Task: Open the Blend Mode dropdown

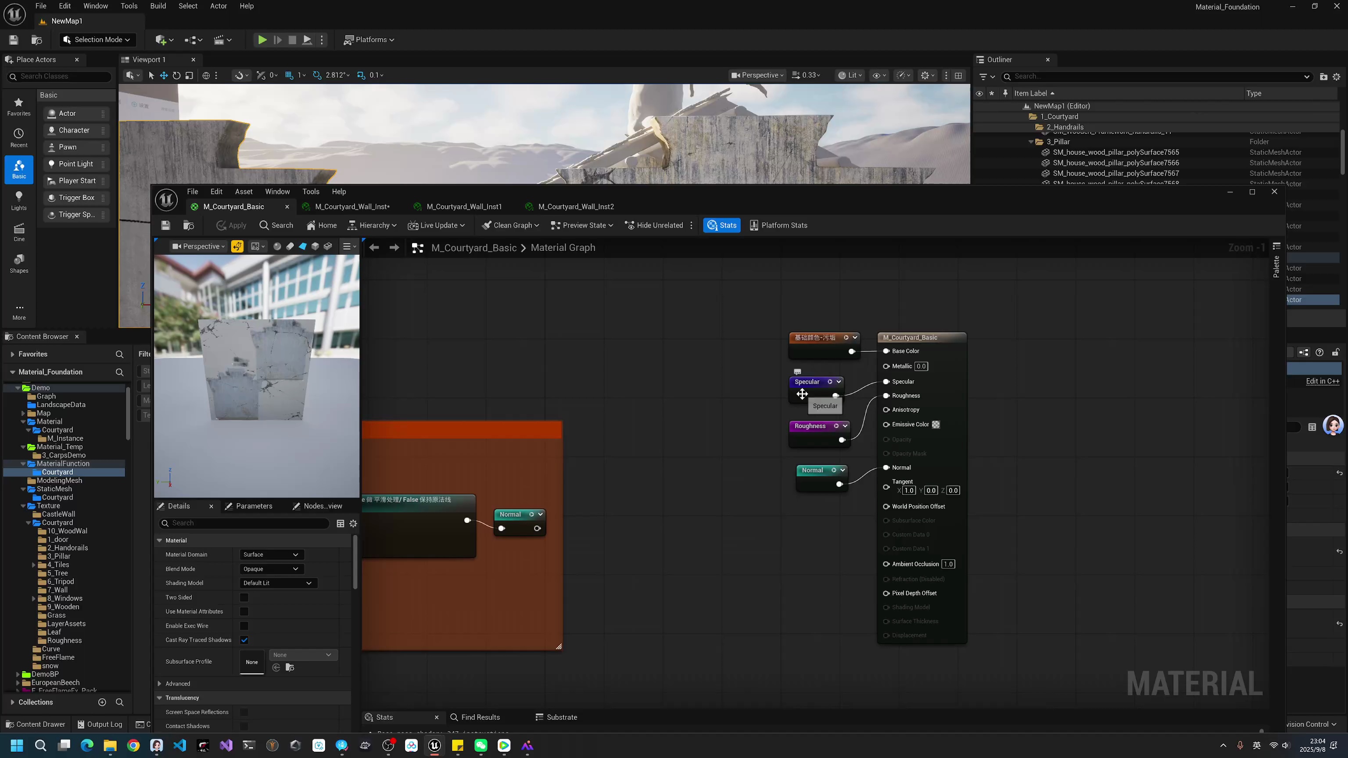Action: (271, 569)
